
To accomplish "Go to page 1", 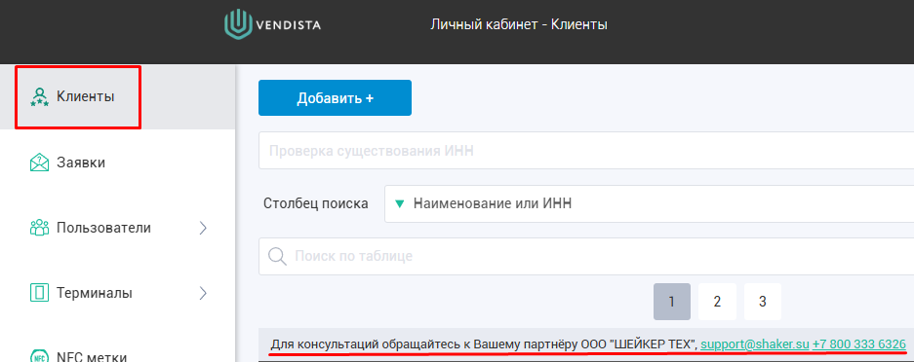I will point(672,302).
